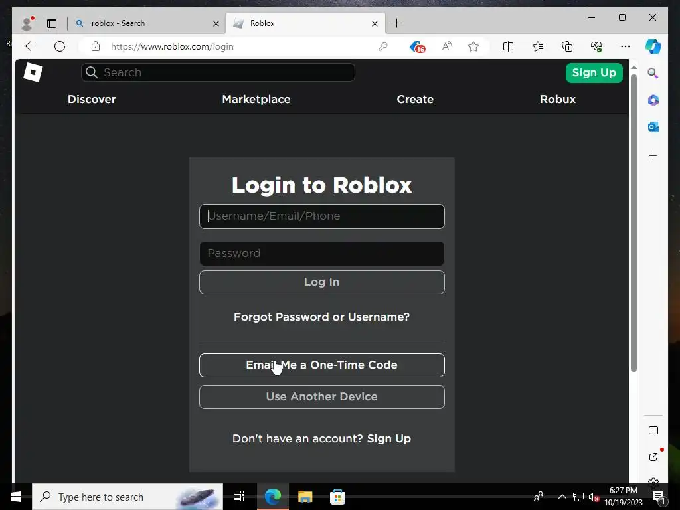Show hidden system tray icons

562,497
